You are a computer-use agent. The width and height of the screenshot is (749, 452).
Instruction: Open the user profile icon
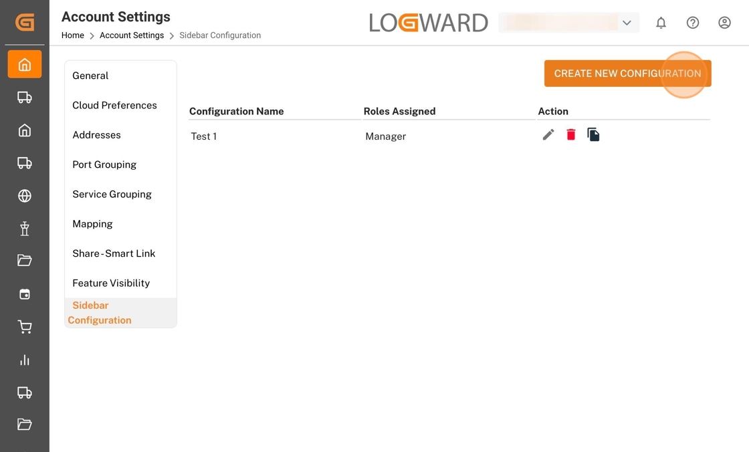pyautogui.click(x=725, y=23)
